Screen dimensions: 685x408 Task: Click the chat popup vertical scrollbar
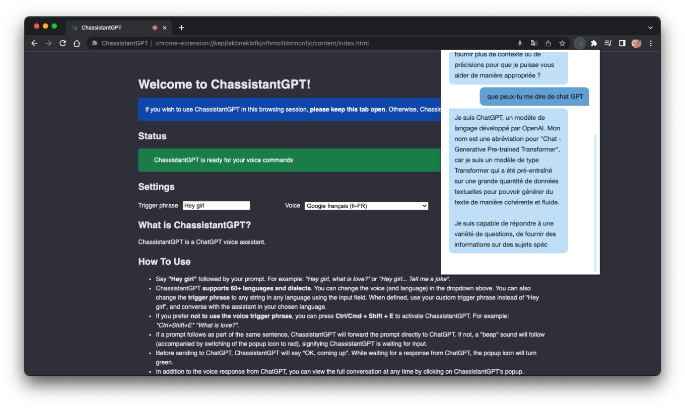[595, 201]
